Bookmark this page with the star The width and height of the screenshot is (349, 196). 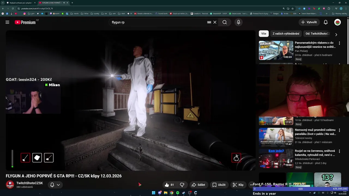293,8
